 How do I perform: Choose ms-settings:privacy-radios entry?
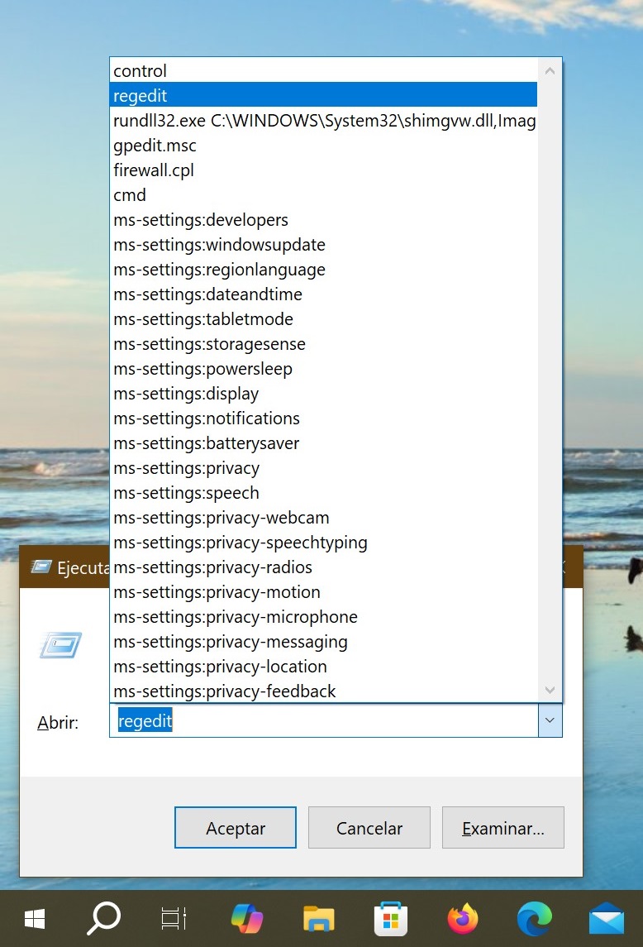[324, 566]
